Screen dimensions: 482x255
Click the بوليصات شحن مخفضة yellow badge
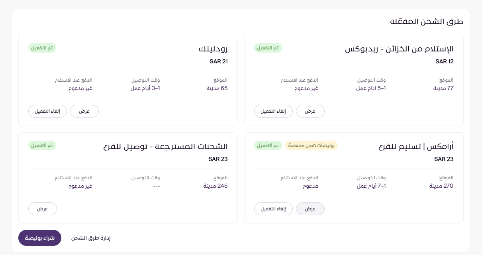311,145
